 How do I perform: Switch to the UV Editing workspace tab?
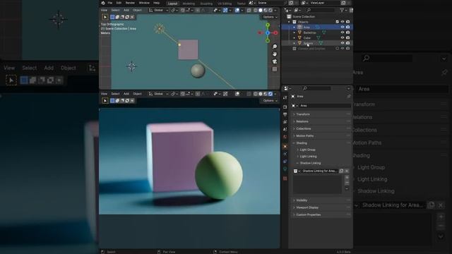click(x=225, y=4)
